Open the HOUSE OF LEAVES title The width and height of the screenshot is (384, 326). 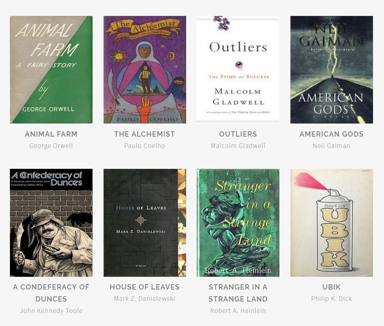tap(145, 287)
